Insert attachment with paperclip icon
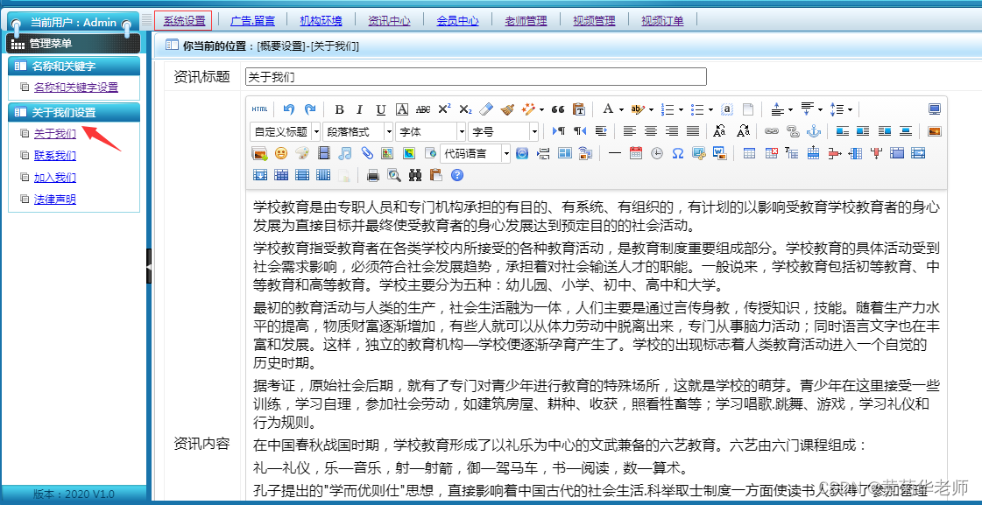Image resolution: width=982 pixels, height=505 pixels. click(x=367, y=153)
